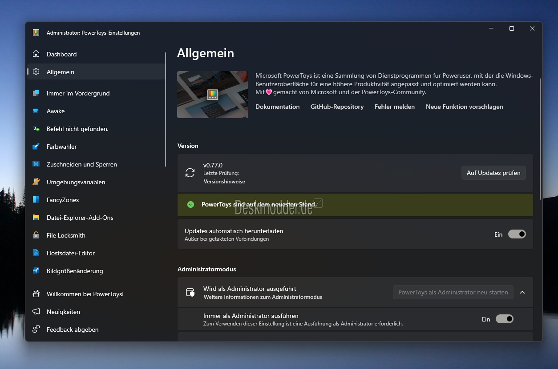Click the Bildgrößenänderung icon
The width and height of the screenshot is (558, 369).
(x=36, y=271)
